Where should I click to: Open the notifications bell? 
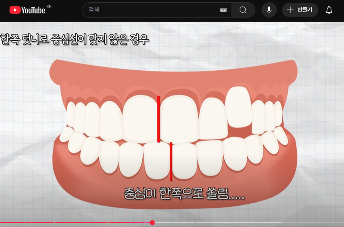coord(329,10)
